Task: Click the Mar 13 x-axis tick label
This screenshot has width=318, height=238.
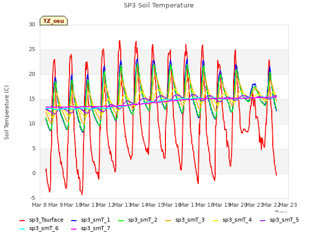Action: tap(122, 205)
